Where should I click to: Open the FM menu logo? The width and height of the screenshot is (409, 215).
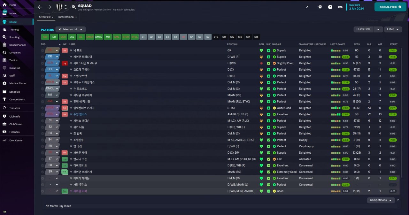(x=340, y=7)
